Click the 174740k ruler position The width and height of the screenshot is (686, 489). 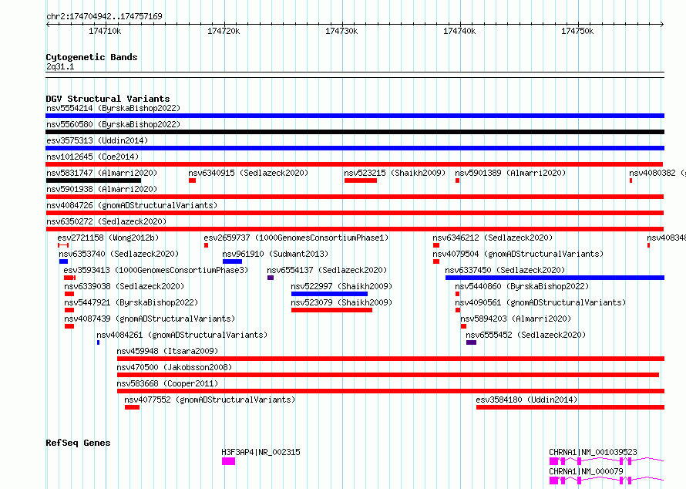click(459, 31)
